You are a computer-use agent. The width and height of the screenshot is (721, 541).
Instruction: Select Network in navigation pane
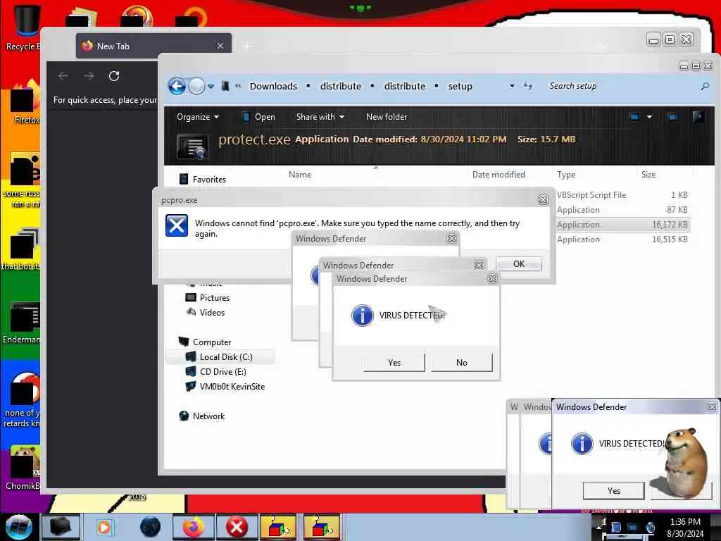[202, 416]
